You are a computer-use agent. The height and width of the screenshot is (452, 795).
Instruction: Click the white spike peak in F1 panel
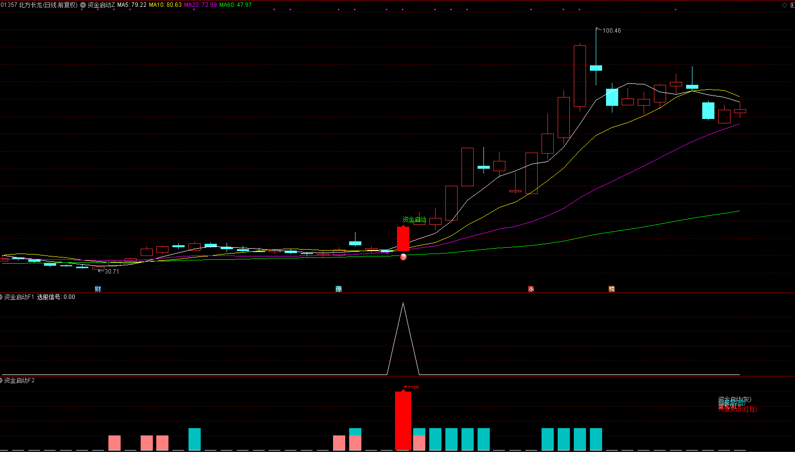pos(403,304)
